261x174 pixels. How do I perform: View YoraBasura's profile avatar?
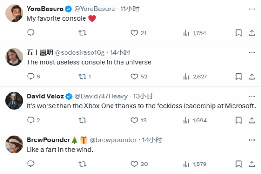14,13
